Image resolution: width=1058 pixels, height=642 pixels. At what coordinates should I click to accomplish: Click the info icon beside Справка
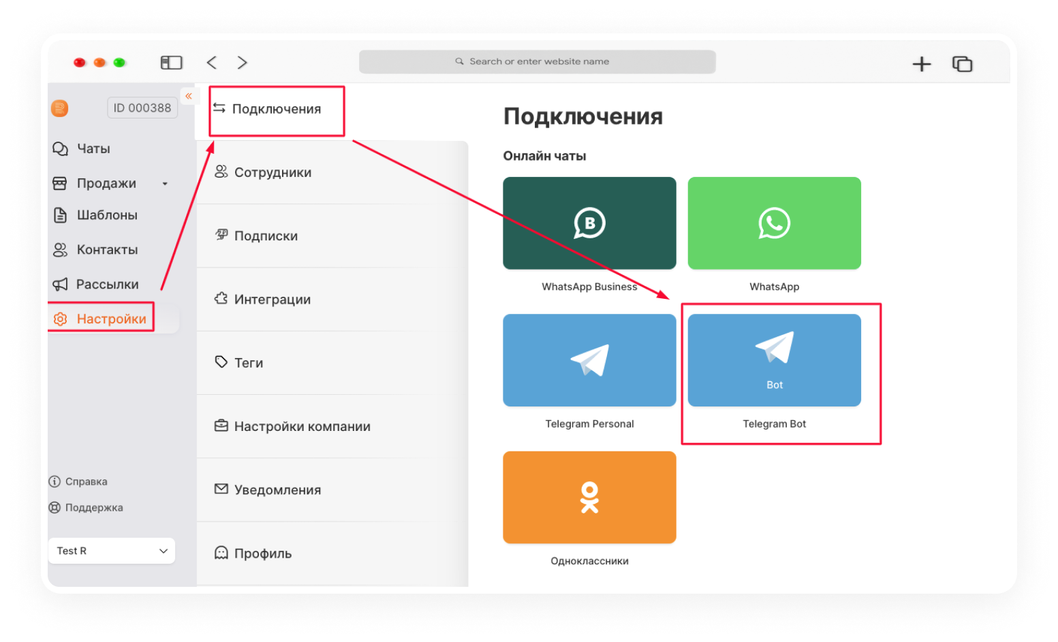coord(55,481)
